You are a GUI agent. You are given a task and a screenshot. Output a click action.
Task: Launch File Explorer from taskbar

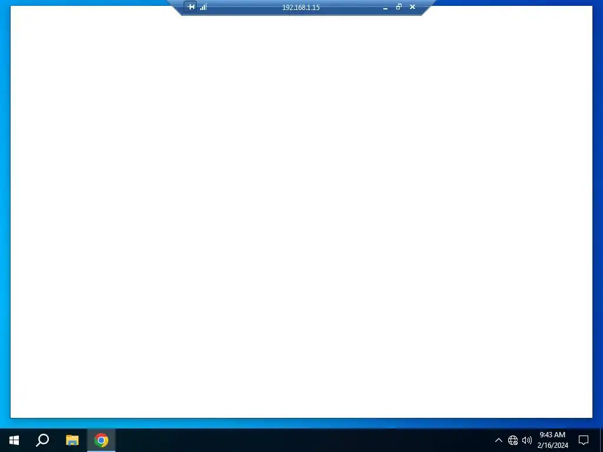click(72, 440)
